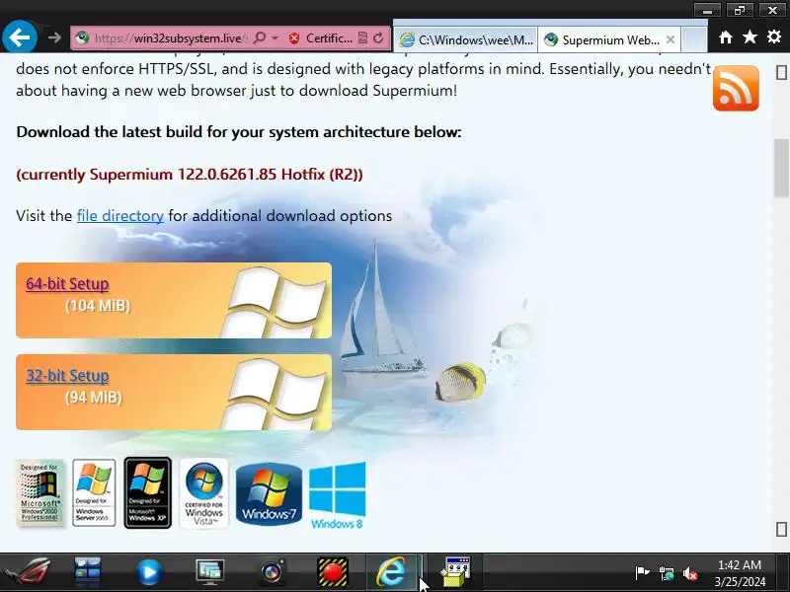Click the Windows Server 2003 badge
Screen dimensions: 790x592
click(94, 492)
